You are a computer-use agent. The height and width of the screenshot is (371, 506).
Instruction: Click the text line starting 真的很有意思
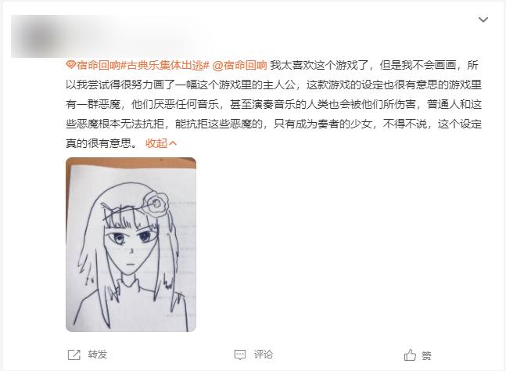pos(102,142)
